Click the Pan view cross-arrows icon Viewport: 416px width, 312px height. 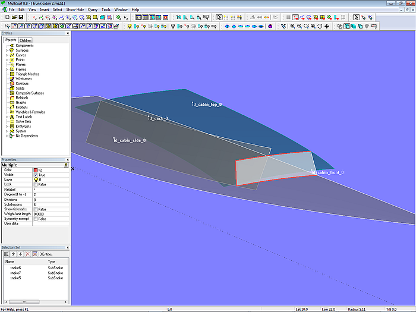click(326, 26)
